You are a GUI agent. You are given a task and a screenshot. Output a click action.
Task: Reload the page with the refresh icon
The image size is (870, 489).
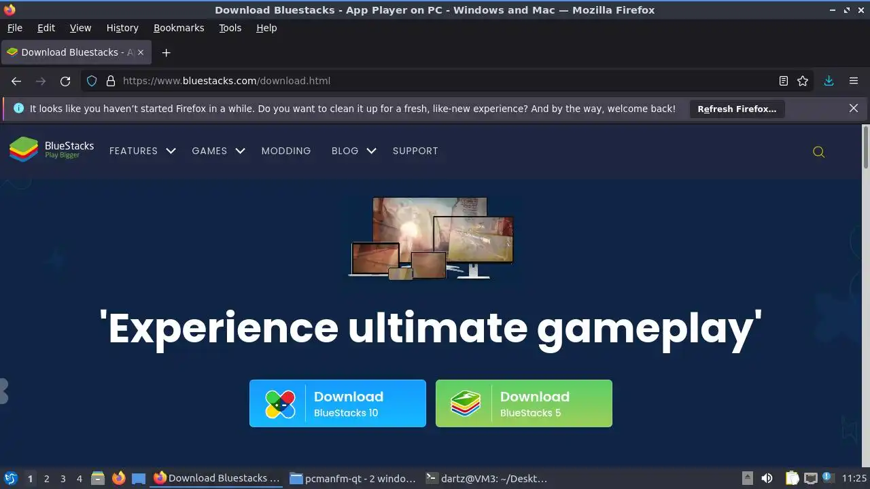(x=65, y=81)
